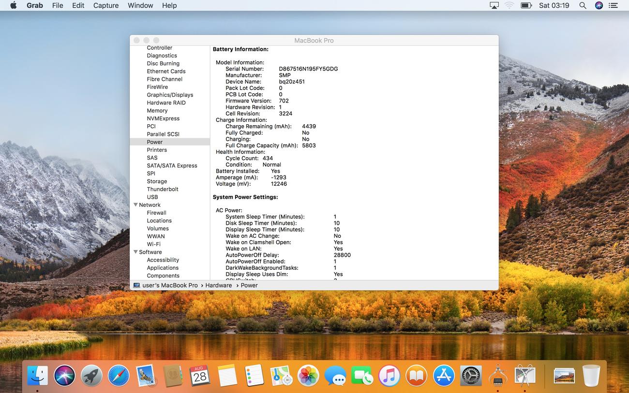Open Launchpad rocket icon
The image size is (629, 393).
(91, 375)
